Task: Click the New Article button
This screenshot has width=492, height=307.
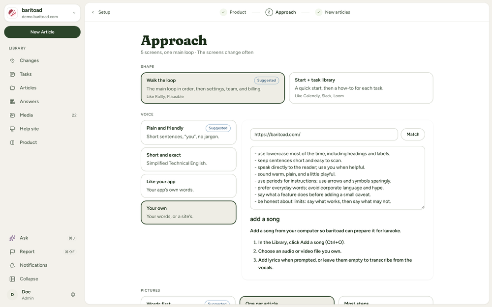Action: tap(42, 32)
